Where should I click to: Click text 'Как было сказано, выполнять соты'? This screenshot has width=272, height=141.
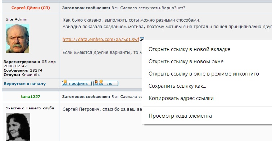click(x=101, y=20)
